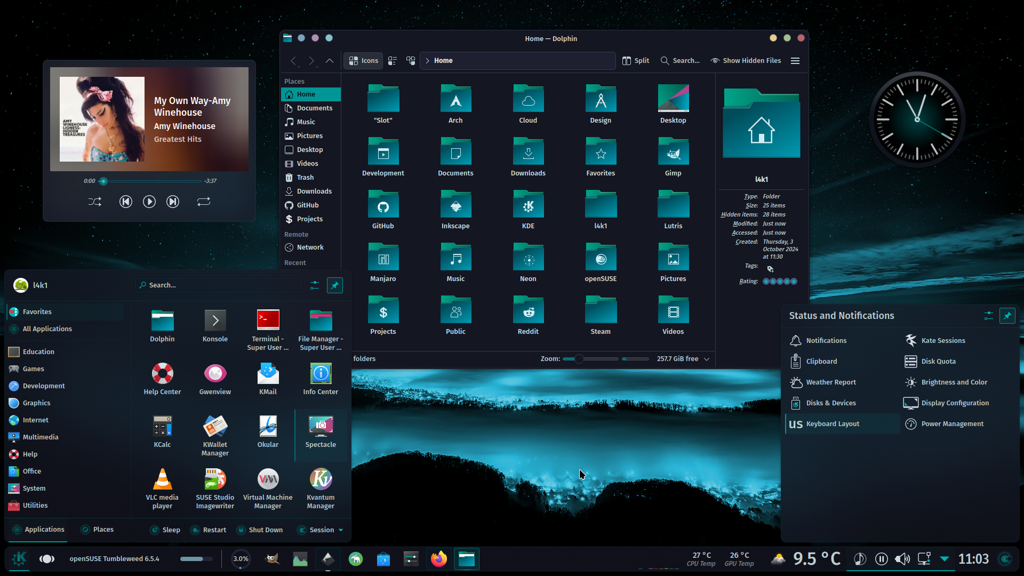The height and width of the screenshot is (576, 1024).
Task: Switch Dolphin to details tree view
Action: click(x=411, y=61)
